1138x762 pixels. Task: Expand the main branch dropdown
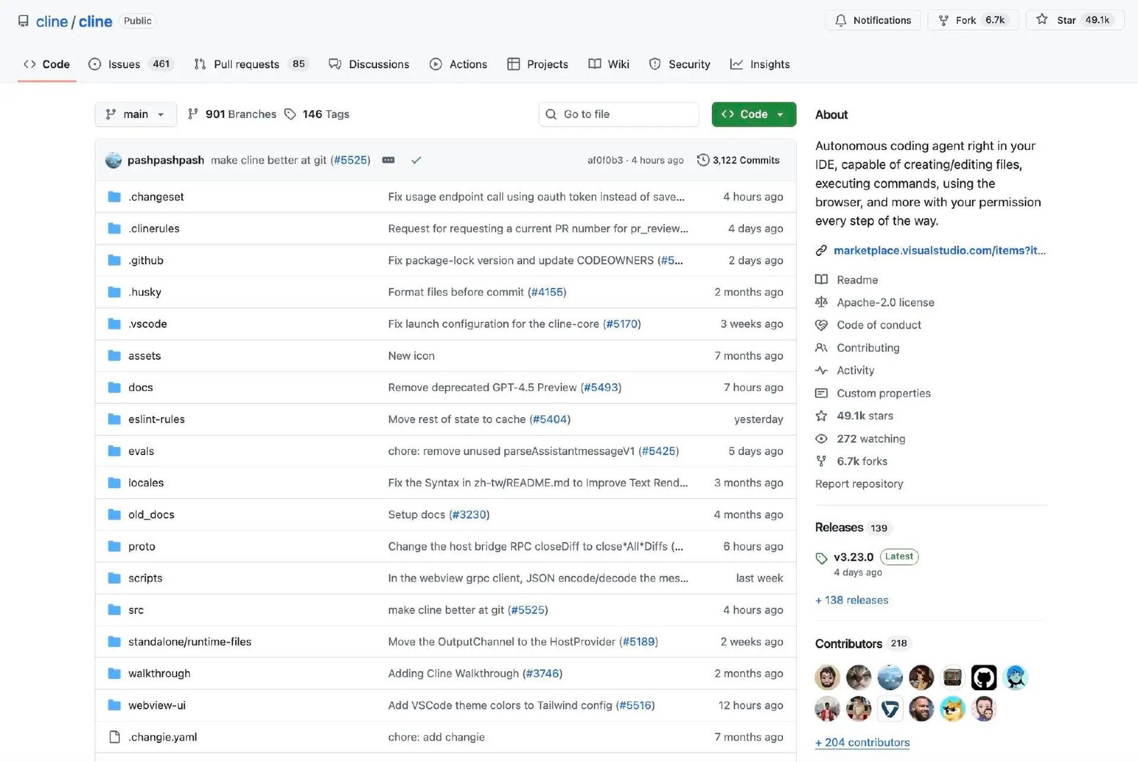(135, 114)
